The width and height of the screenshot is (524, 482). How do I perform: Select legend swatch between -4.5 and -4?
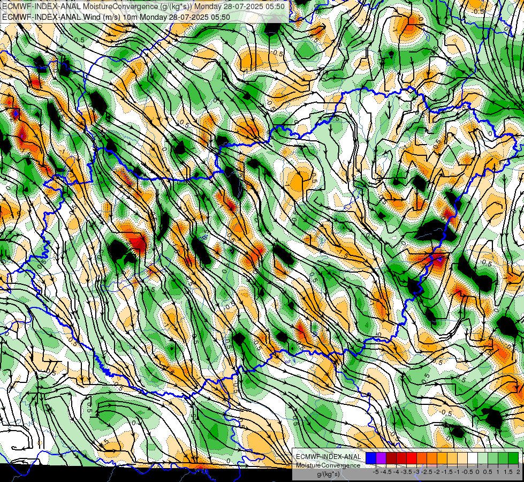(391, 458)
